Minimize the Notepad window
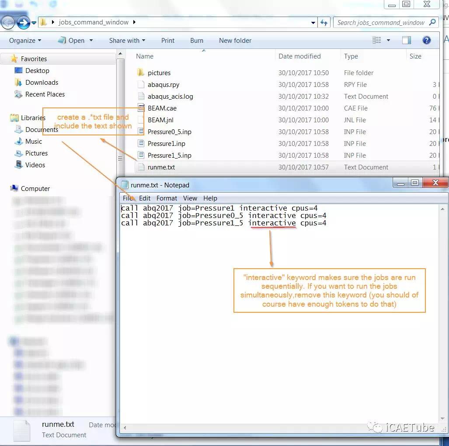 400,183
